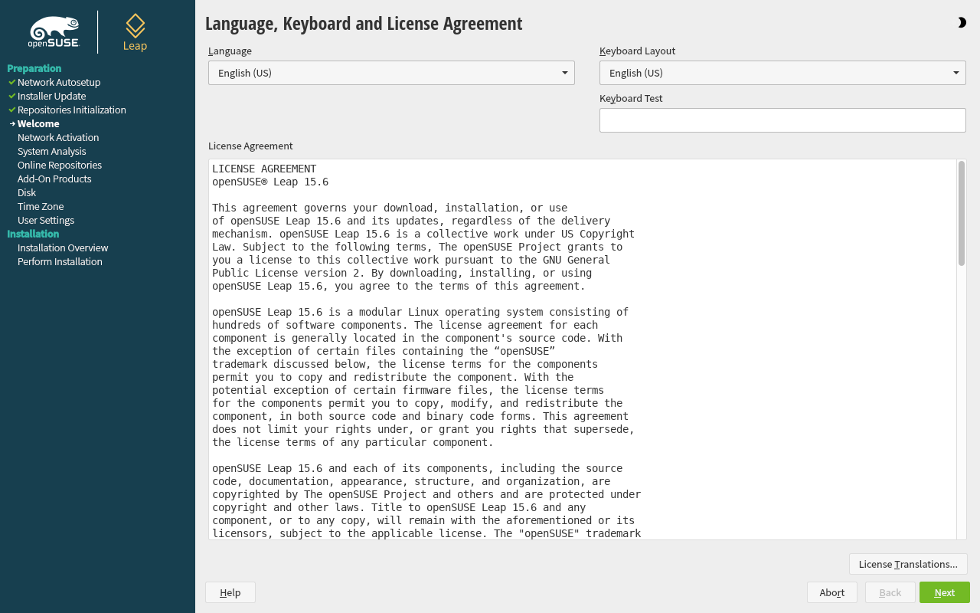Click the Help button
This screenshot has height=613, width=980.
(230, 592)
